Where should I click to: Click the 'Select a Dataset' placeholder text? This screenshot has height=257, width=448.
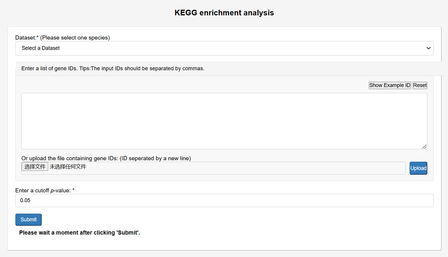[x=41, y=48]
